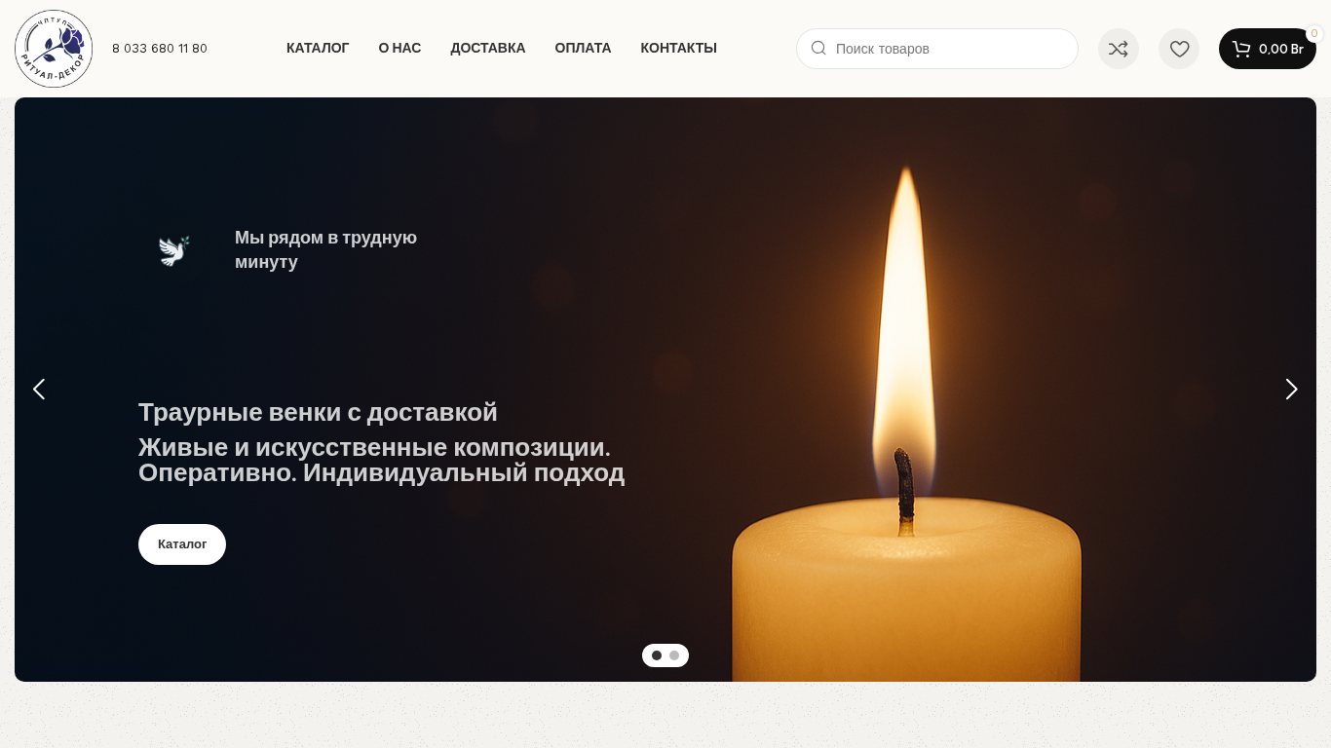
Task: Focus the Поиск товаров search field
Action: tap(937, 49)
